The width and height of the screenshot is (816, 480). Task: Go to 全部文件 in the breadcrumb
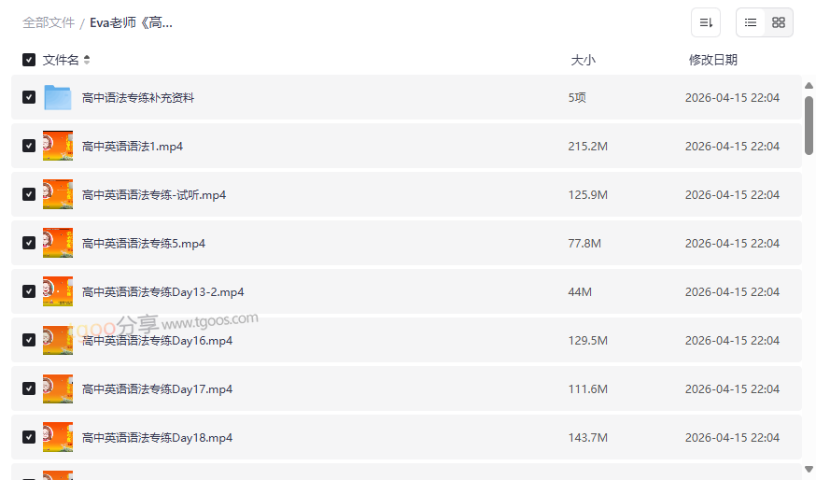point(49,22)
